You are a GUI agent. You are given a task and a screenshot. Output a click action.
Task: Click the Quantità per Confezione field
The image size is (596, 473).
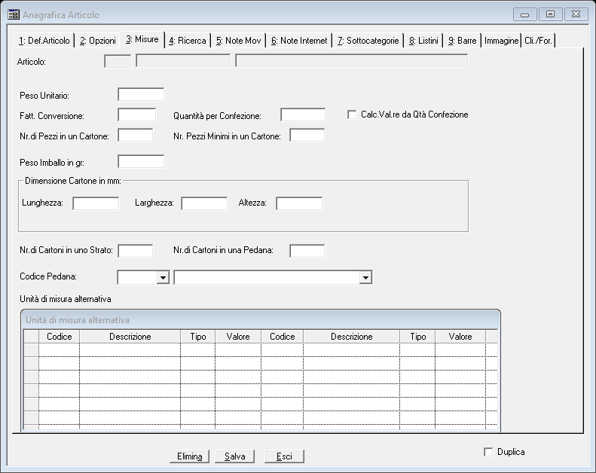point(303,114)
